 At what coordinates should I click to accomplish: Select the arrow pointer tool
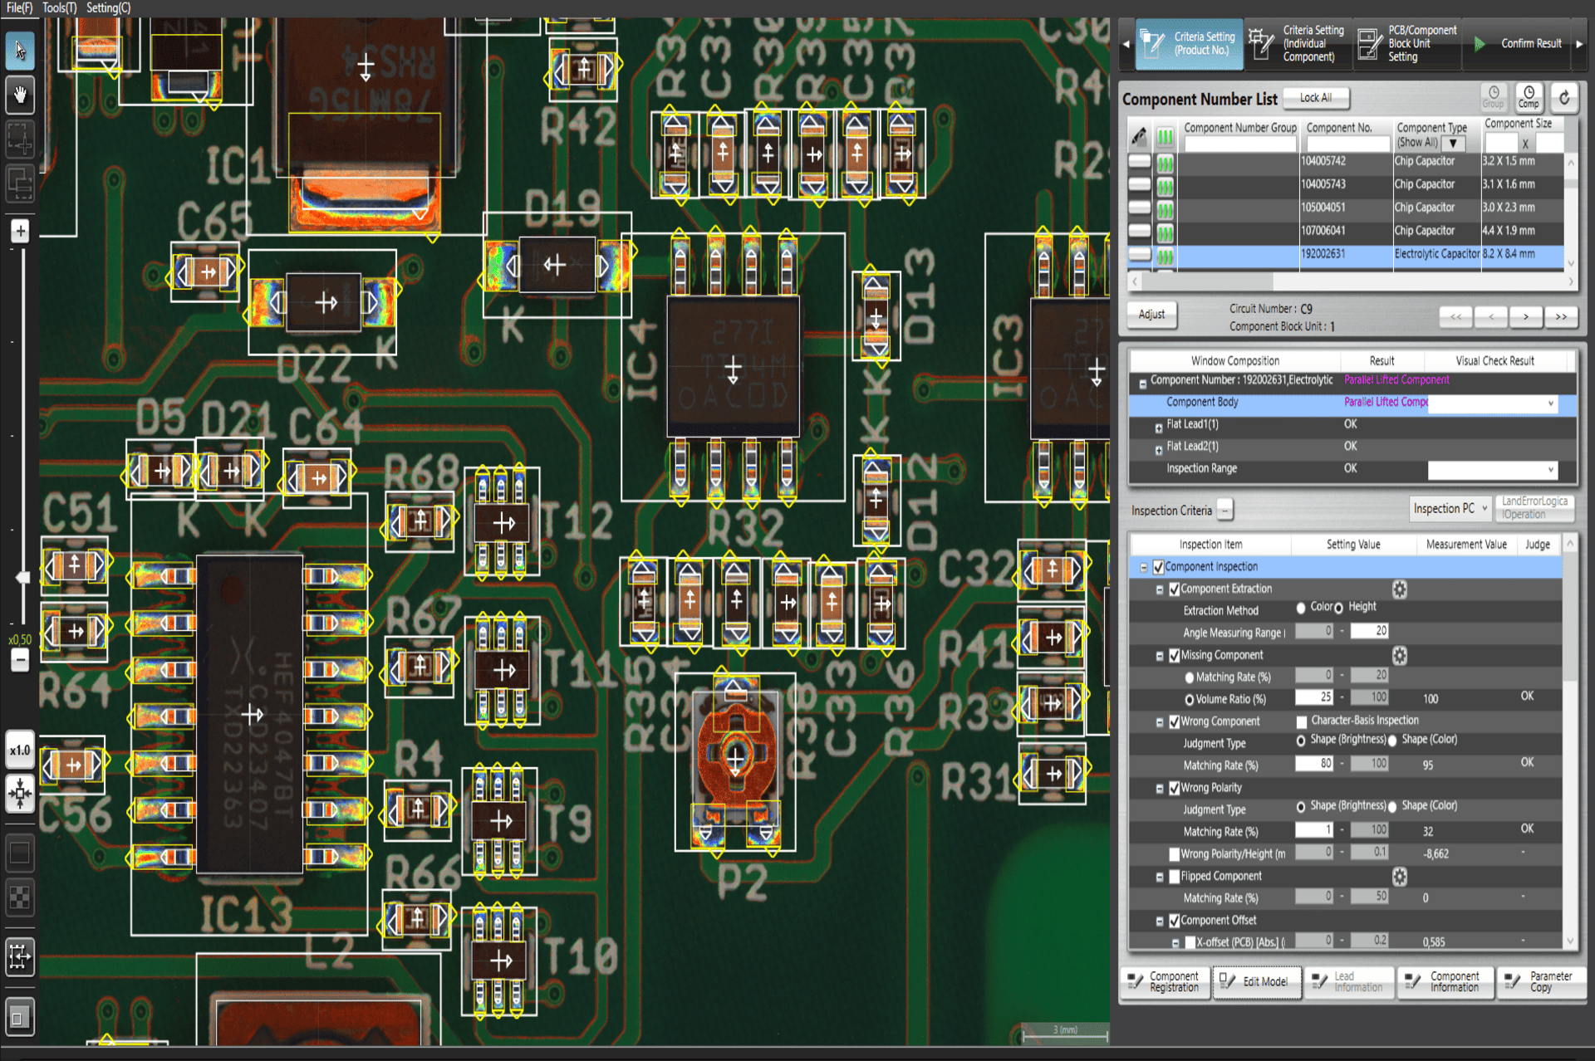click(20, 51)
